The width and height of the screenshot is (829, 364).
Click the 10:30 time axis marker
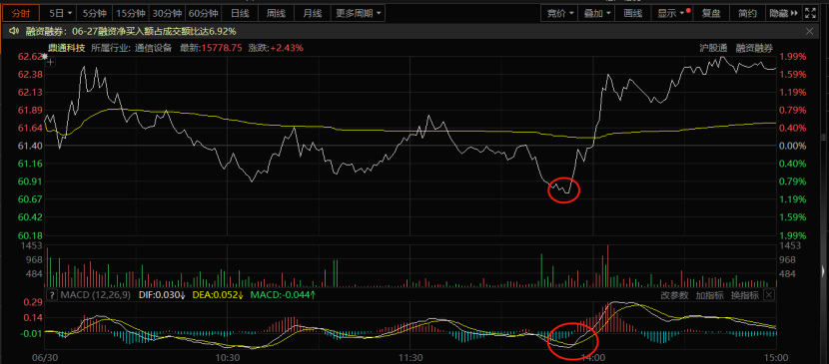tap(228, 357)
